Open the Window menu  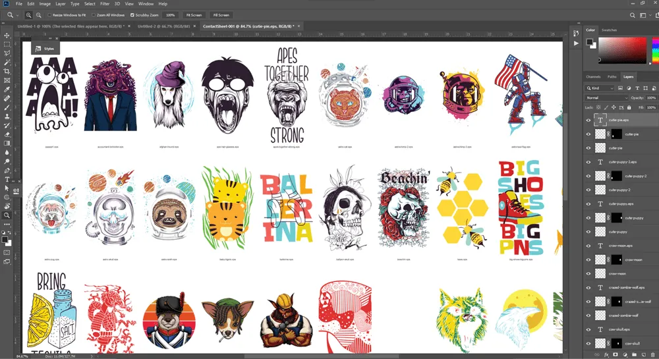146,4
